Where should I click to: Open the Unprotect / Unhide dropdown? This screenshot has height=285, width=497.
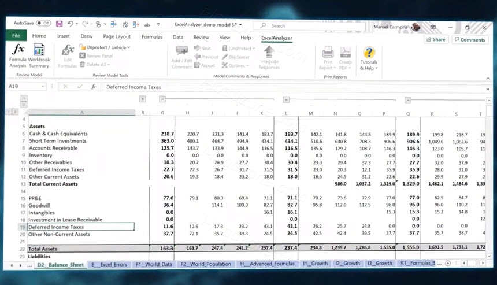click(105, 47)
